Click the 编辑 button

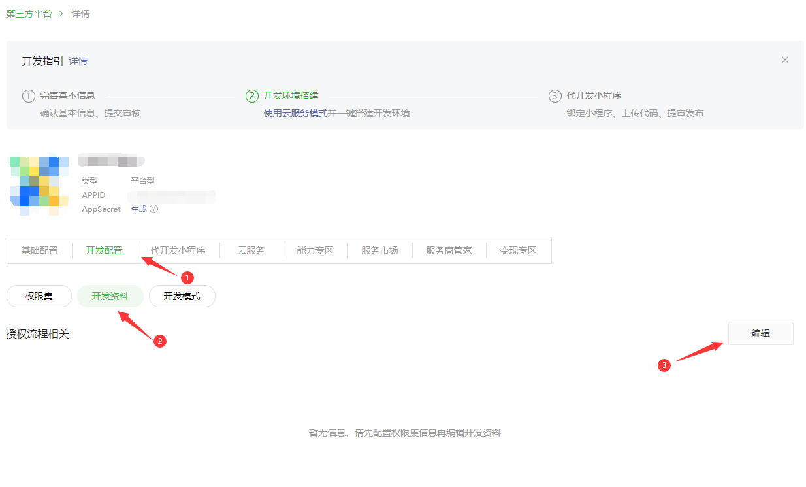pyautogui.click(x=760, y=333)
